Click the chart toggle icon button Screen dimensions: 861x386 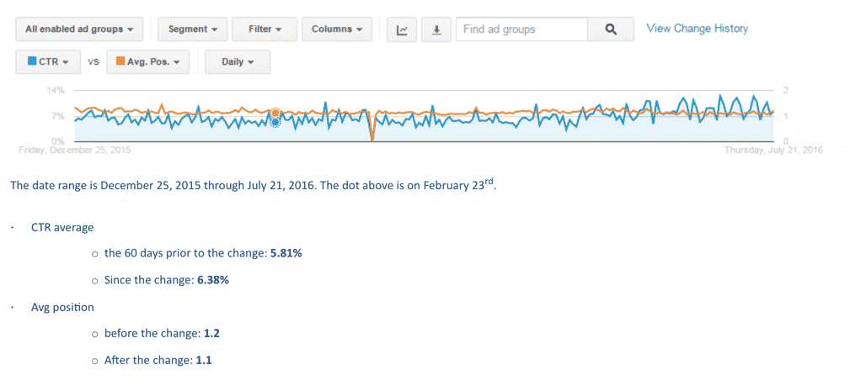(402, 29)
